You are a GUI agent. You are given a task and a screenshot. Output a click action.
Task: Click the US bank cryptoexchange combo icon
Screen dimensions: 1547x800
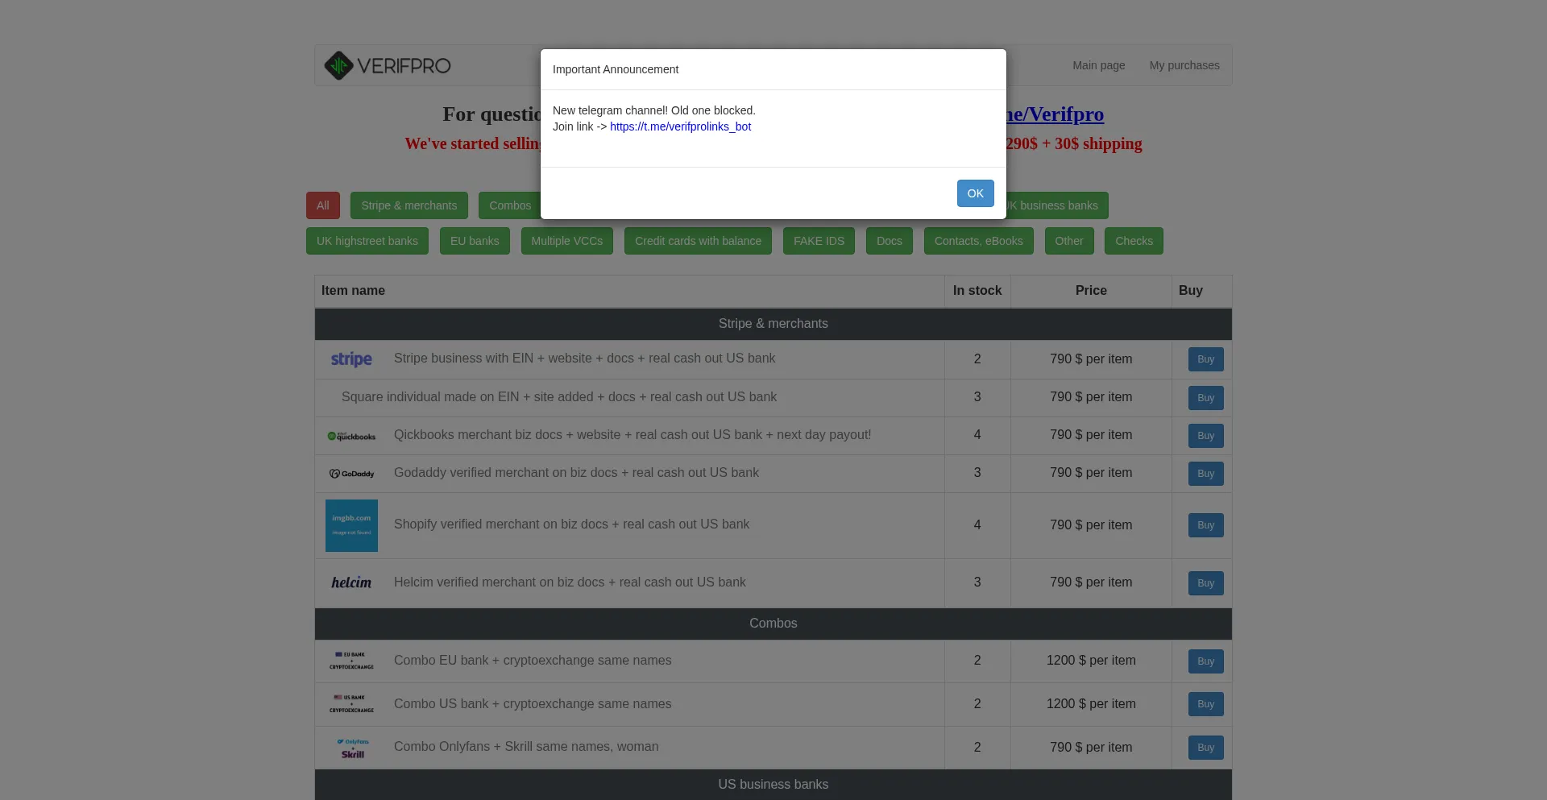tap(351, 704)
